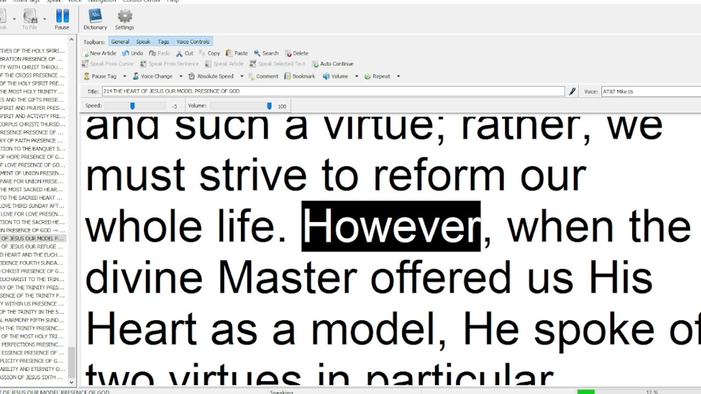This screenshot has width=701, height=394.
Task: Click the green progress bar in status bar
Action: (x=585, y=392)
